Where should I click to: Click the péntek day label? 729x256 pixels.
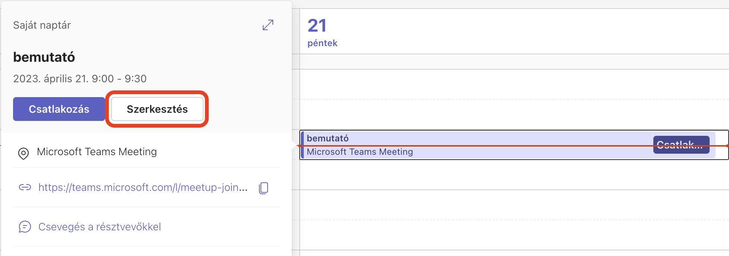322,43
